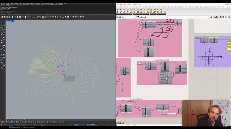Open Perspective viewport title dropdown arrow

point(13,21)
